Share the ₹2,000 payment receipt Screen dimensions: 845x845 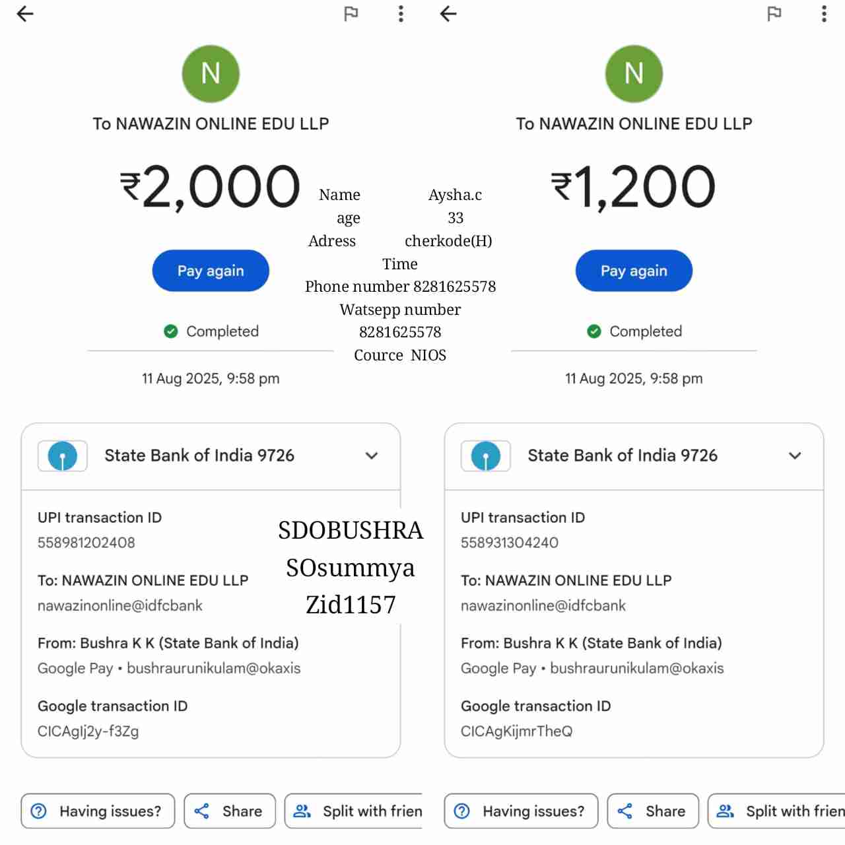[230, 811]
